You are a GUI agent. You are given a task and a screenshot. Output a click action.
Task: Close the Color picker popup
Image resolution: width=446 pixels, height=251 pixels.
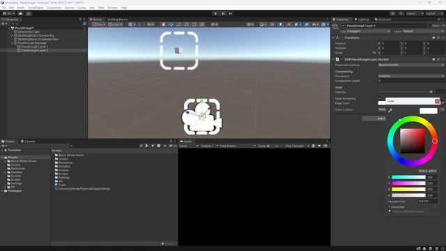coord(437,101)
